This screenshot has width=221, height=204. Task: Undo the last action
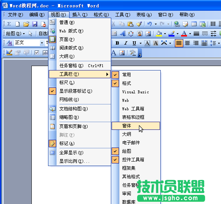150,24
